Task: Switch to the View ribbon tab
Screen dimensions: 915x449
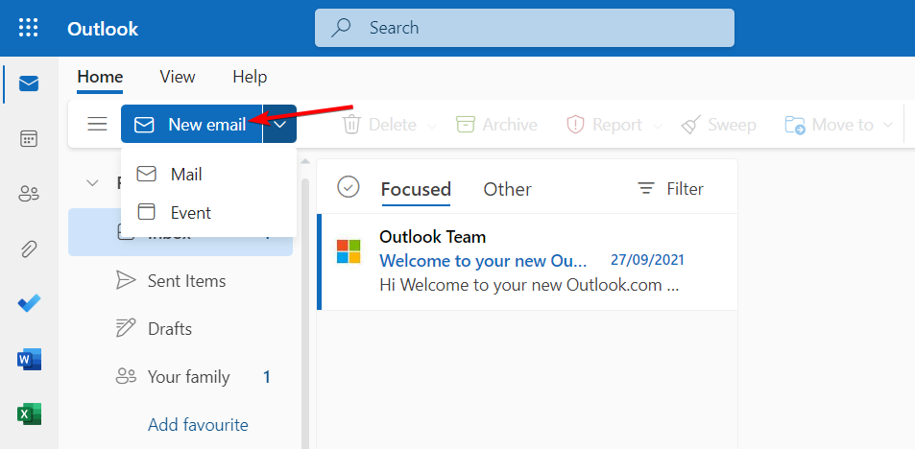Action: (178, 77)
